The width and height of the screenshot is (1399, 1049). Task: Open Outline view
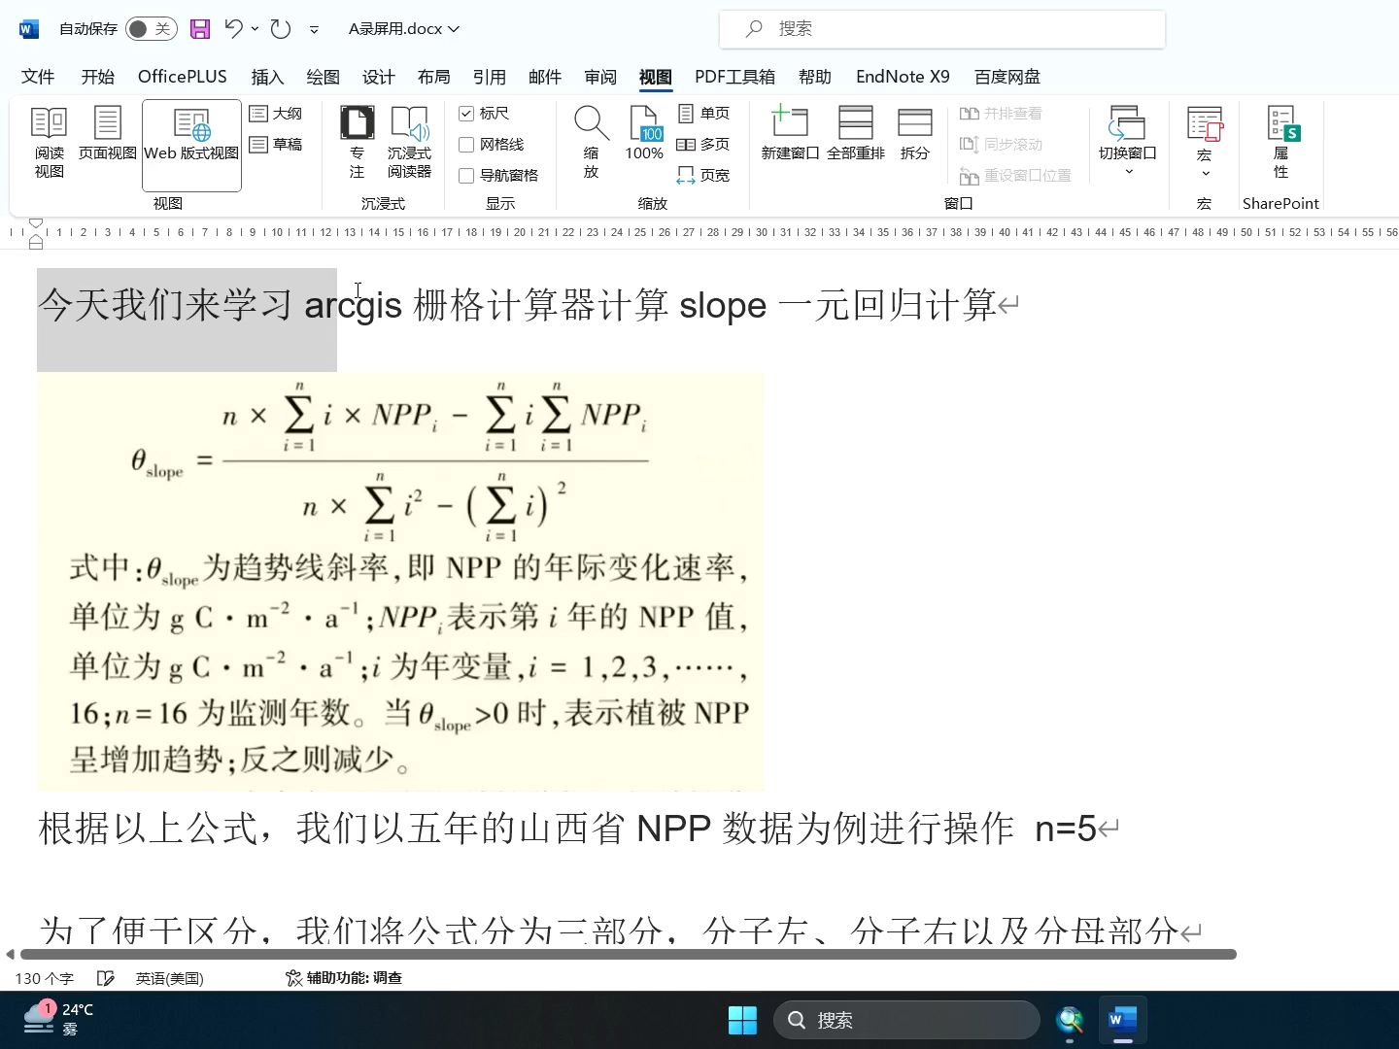tap(276, 114)
